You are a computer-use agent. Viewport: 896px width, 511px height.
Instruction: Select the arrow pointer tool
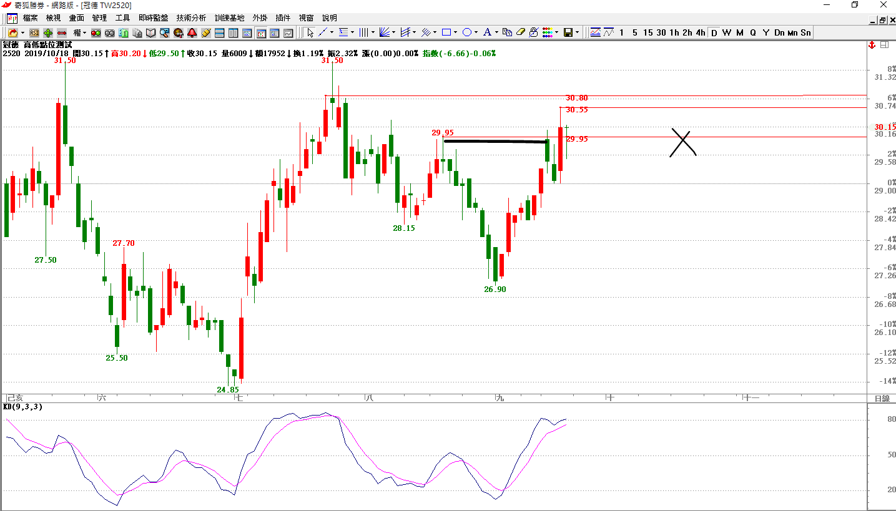click(x=310, y=32)
